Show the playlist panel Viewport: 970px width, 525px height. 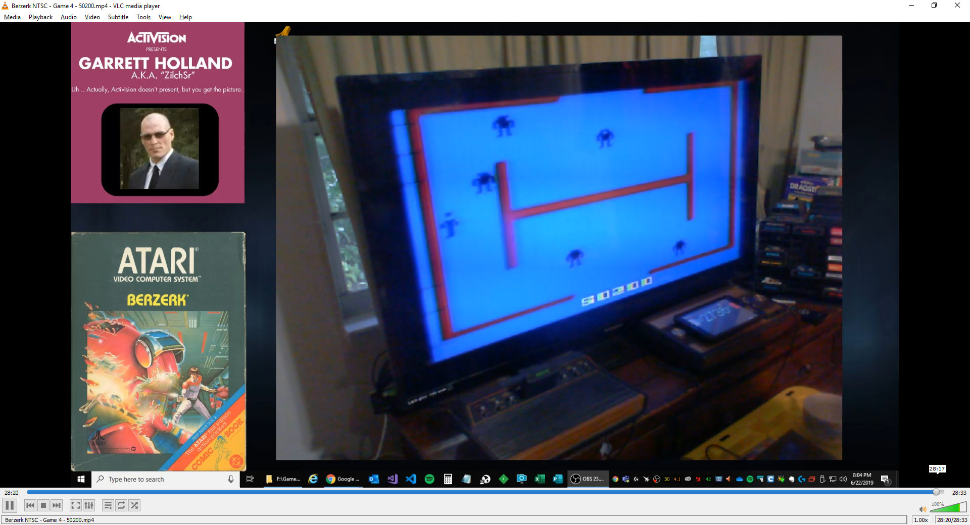tap(108, 505)
